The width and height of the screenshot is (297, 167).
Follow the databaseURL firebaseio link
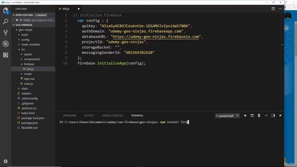pyautogui.click(x=156, y=37)
